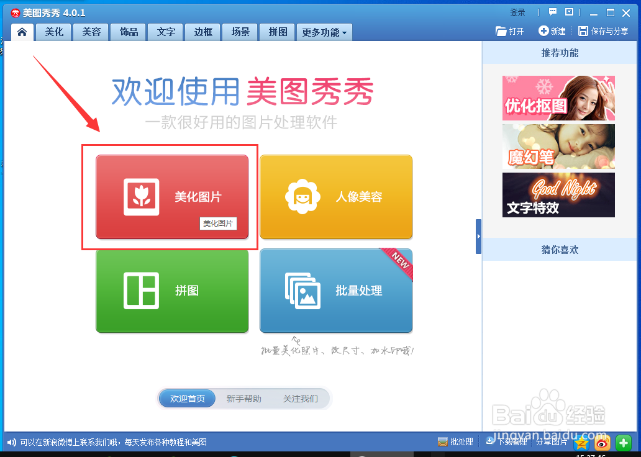Open the 文字特效 Good Night thumbnail
641x457 pixels.
click(558, 195)
